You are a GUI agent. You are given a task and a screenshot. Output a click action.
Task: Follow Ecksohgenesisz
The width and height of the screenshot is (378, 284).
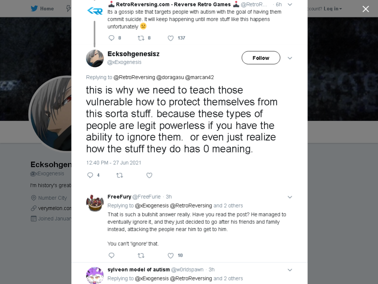[x=261, y=58]
